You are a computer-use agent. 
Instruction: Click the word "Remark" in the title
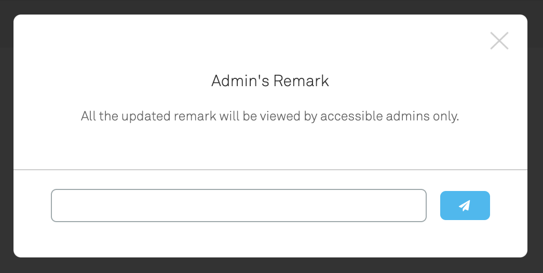pyautogui.click(x=301, y=81)
